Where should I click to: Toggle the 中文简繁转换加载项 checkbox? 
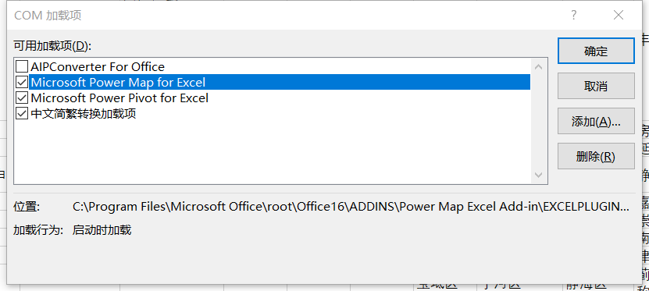point(22,114)
